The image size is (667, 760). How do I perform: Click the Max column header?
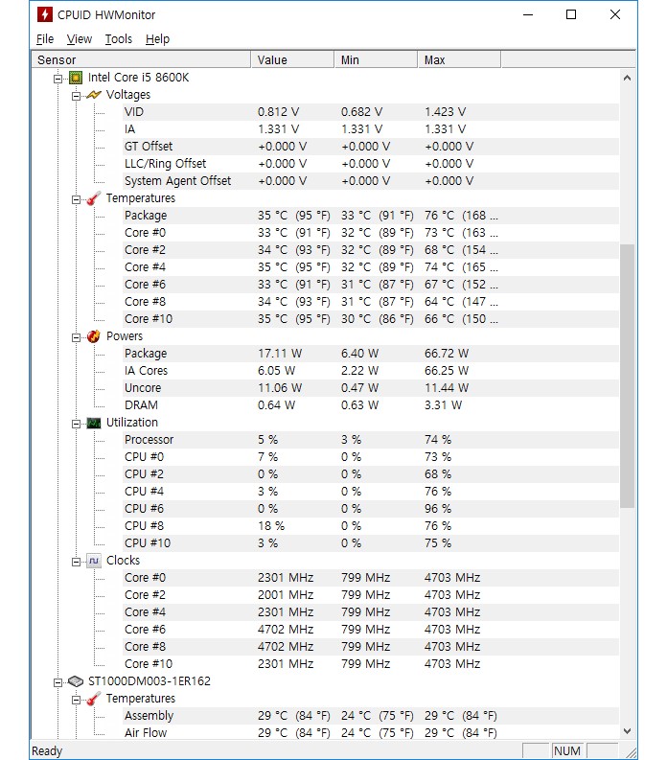tap(459, 60)
